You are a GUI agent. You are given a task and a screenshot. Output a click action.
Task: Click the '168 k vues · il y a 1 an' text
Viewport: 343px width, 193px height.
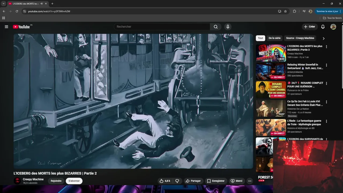click(298, 57)
